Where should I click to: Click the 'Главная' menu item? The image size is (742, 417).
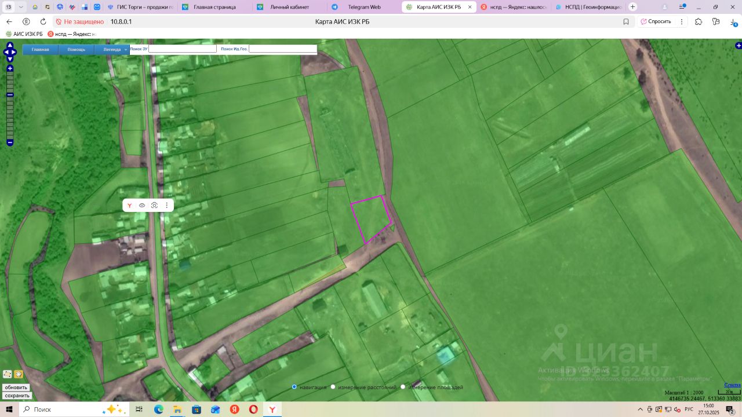[x=41, y=49]
